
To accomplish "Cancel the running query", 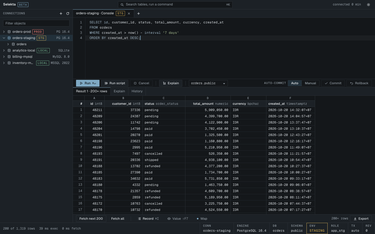I will point(141,83).
